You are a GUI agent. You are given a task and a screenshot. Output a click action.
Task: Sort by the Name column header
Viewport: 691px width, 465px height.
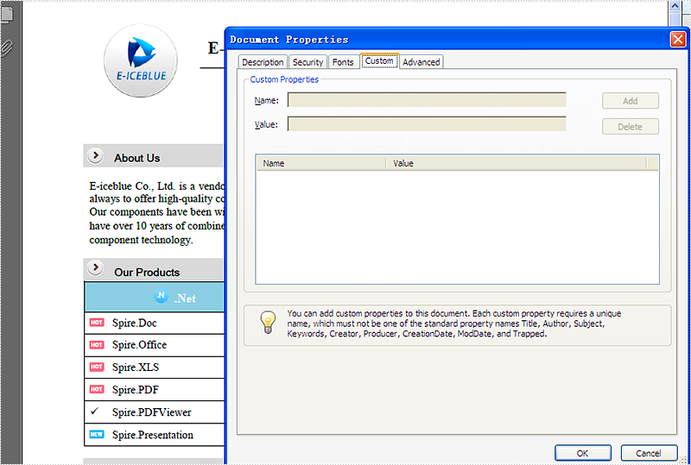coord(320,163)
